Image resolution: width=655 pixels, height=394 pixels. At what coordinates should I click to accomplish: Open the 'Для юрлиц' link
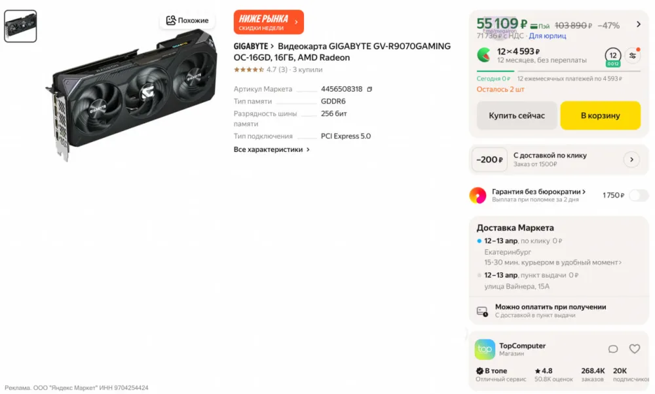click(x=548, y=36)
